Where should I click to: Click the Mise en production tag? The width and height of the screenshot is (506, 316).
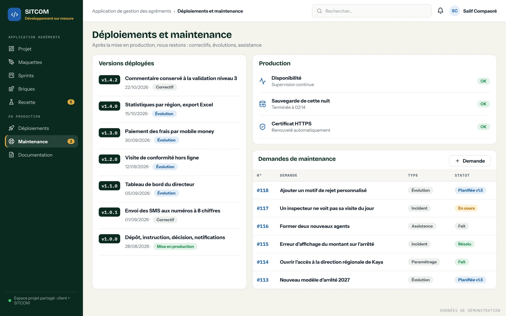175,246
